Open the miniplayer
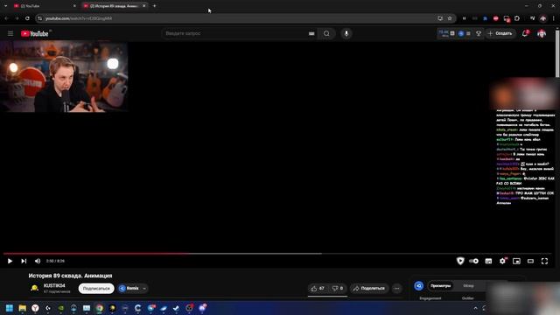The width and height of the screenshot is (560, 315). [x=516, y=261]
